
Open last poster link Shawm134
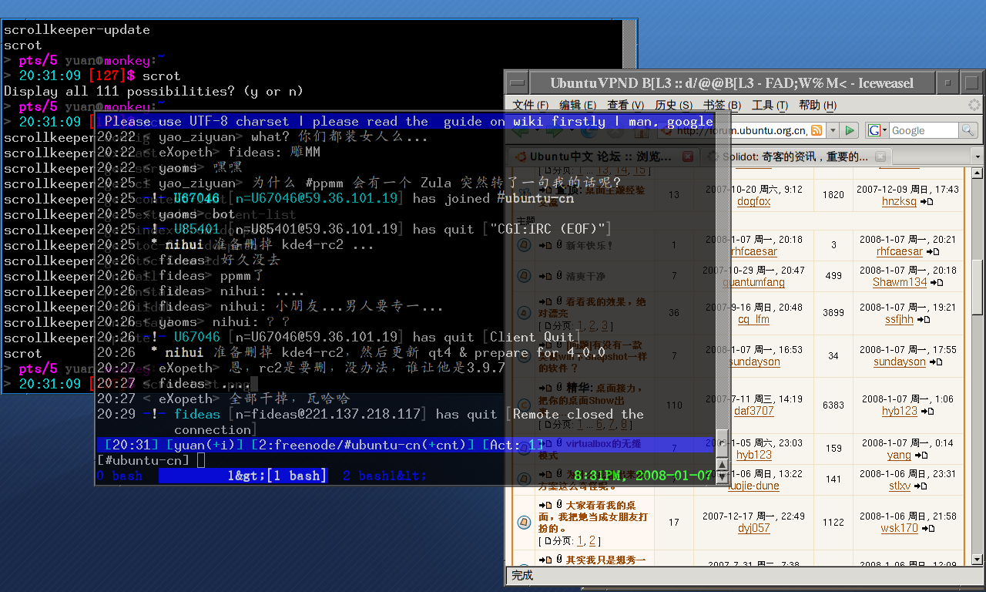(900, 282)
